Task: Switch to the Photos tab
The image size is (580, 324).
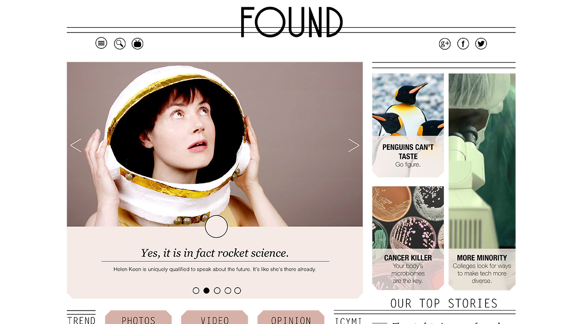Action: click(x=139, y=317)
